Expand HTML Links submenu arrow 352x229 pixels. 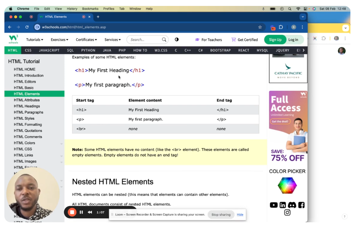[61, 156]
